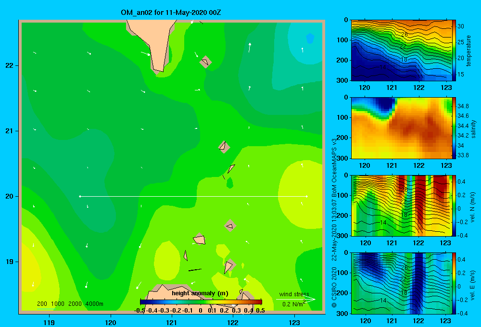Image resolution: width=481 pixels, height=327 pixels.
Task: Click the 'temperature' axis label
Action: click(x=468, y=50)
